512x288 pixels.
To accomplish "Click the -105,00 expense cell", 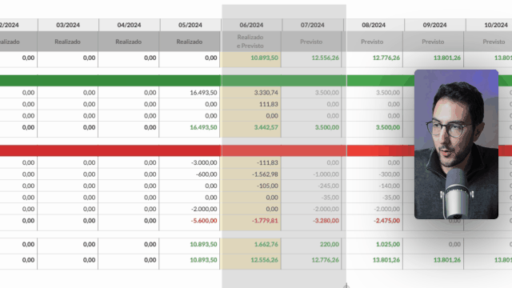I will [x=267, y=186].
